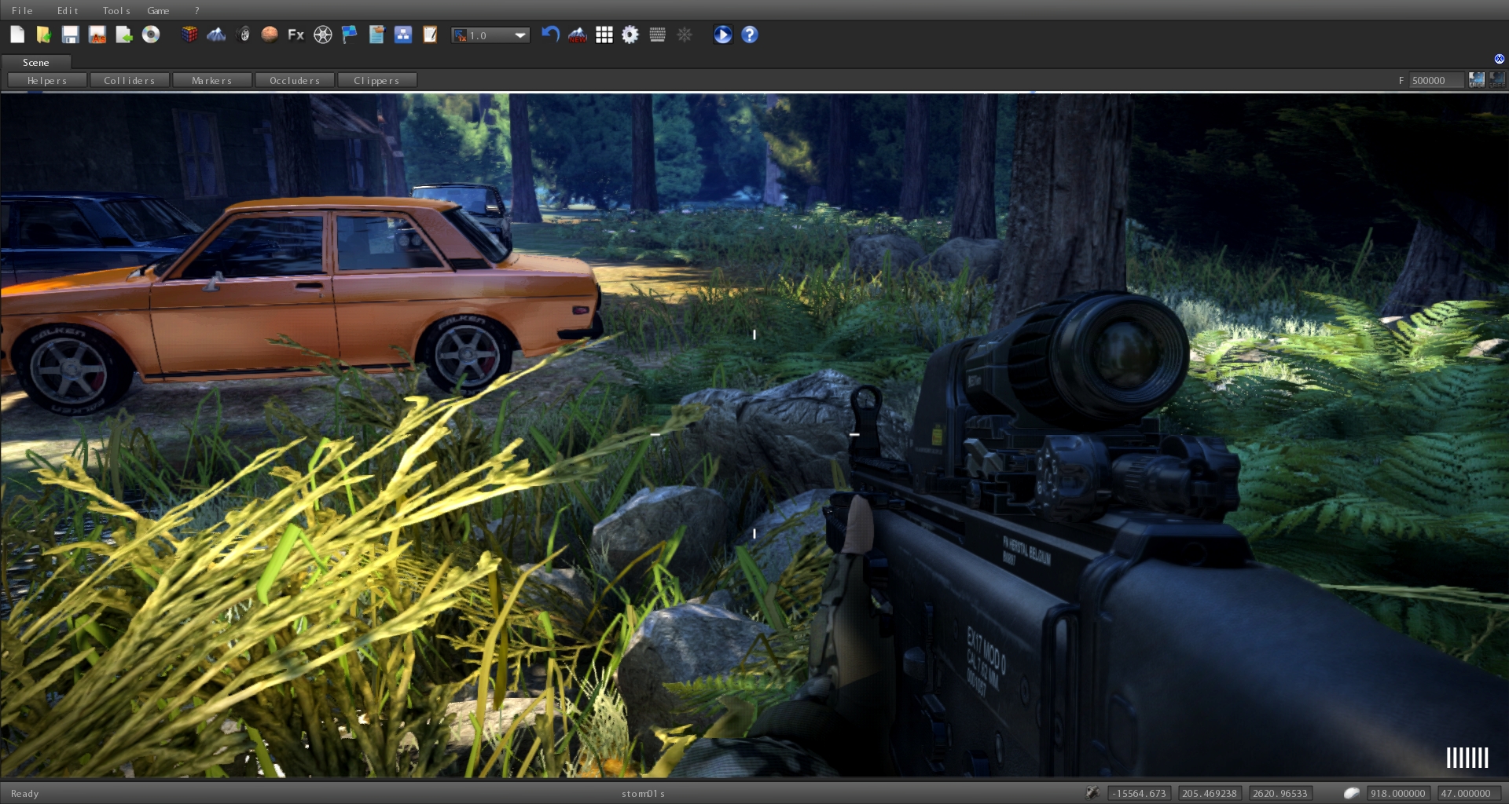Toggle the Colliders button
The height and width of the screenshot is (804, 1509).
pyautogui.click(x=130, y=80)
